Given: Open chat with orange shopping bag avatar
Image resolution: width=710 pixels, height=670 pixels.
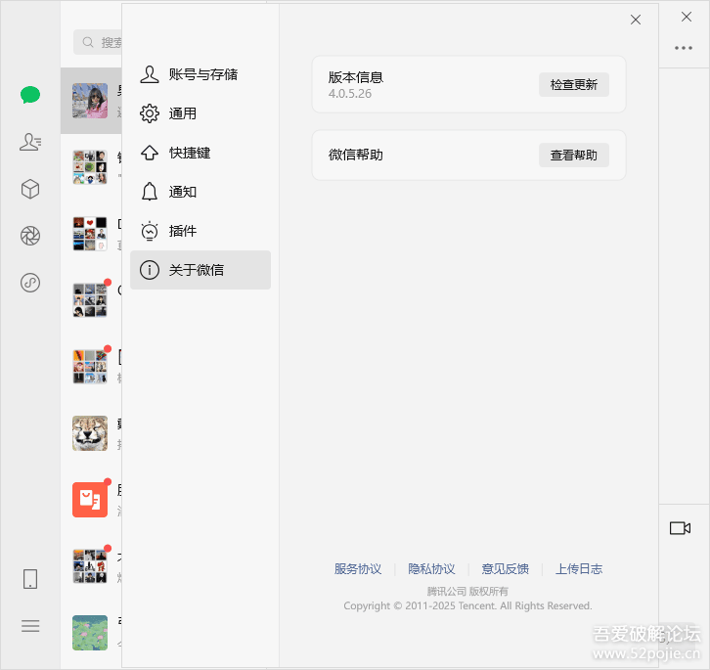Looking at the screenshot, I should point(90,500).
